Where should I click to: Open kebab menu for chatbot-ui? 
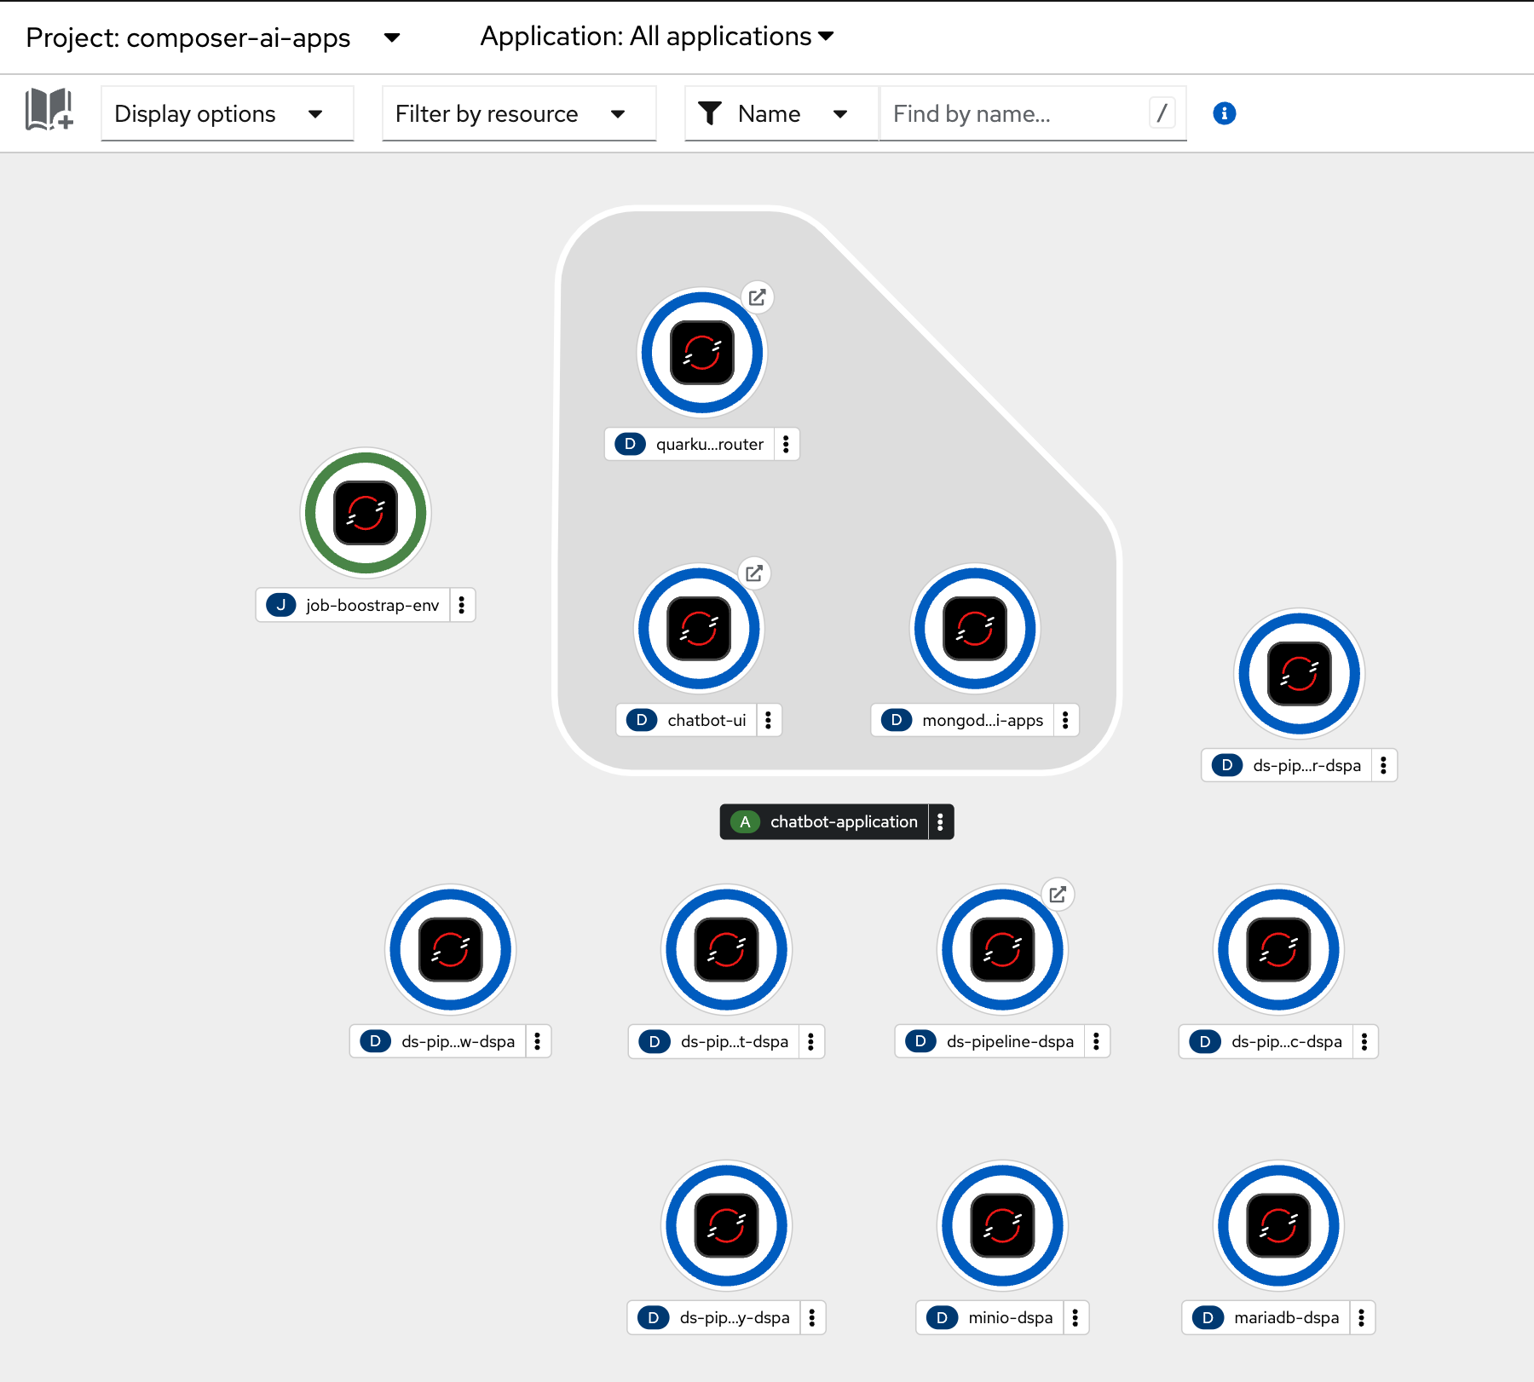point(768,720)
